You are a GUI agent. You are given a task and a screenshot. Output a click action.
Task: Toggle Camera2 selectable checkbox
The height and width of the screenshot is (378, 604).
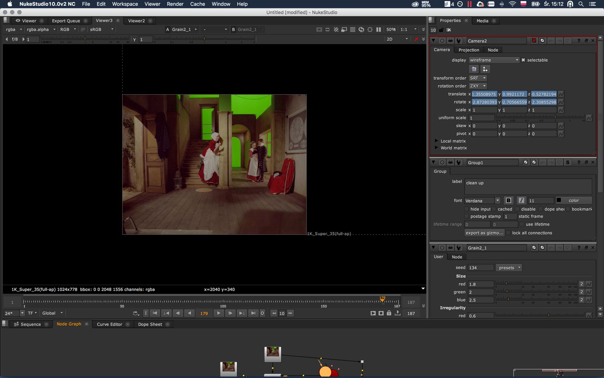523,60
